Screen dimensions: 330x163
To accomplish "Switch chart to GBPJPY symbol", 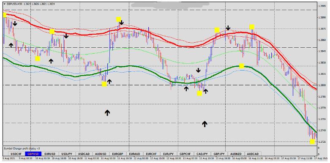I will 219,154.
